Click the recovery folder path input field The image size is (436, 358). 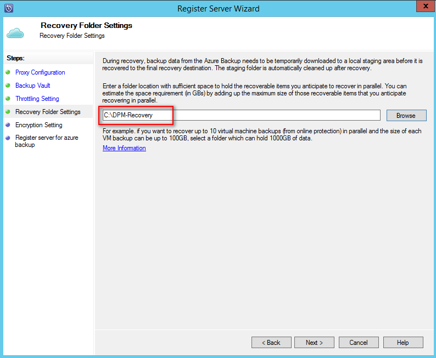point(242,115)
